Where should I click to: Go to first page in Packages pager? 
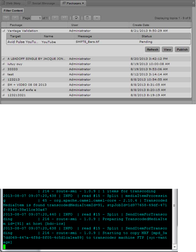[6, 18]
